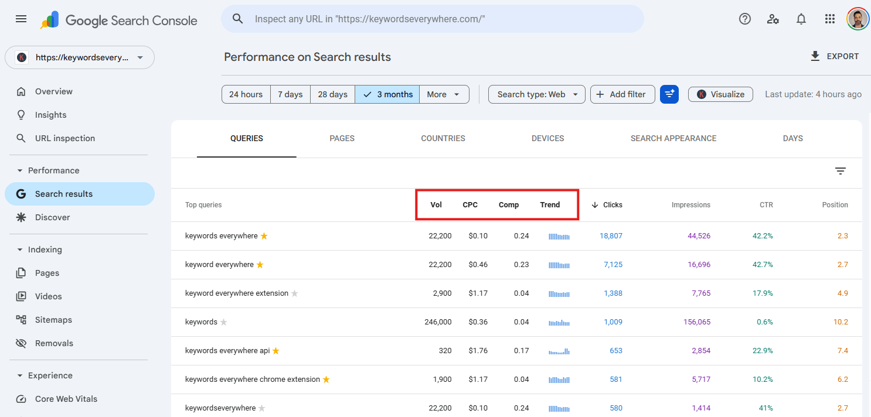Switch to the Queries tab
The width and height of the screenshot is (871, 417).
coord(247,139)
